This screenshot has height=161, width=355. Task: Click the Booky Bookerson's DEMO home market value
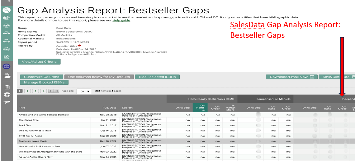point(74,32)
